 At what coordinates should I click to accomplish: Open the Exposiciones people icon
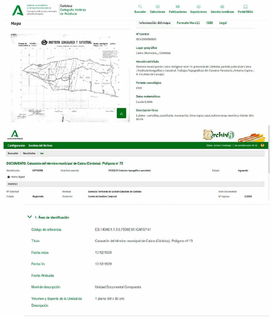tap(198, 7)
